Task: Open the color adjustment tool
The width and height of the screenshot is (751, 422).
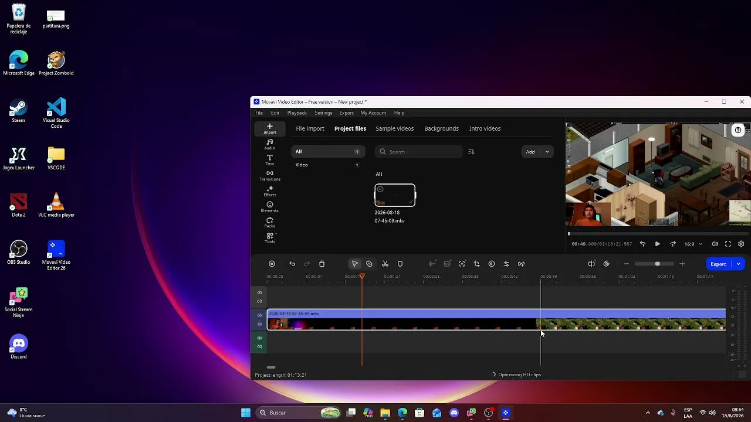Action: pyautogui.click(x=492, y=264)
